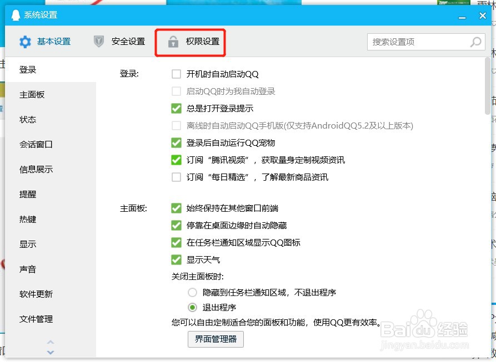Select 显示 in the sidebar
The width and height of the screenshot is (496, 362).
[x=51, y=244]
